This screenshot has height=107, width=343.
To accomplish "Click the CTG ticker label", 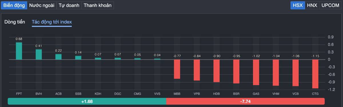I will tap(315, 94).
